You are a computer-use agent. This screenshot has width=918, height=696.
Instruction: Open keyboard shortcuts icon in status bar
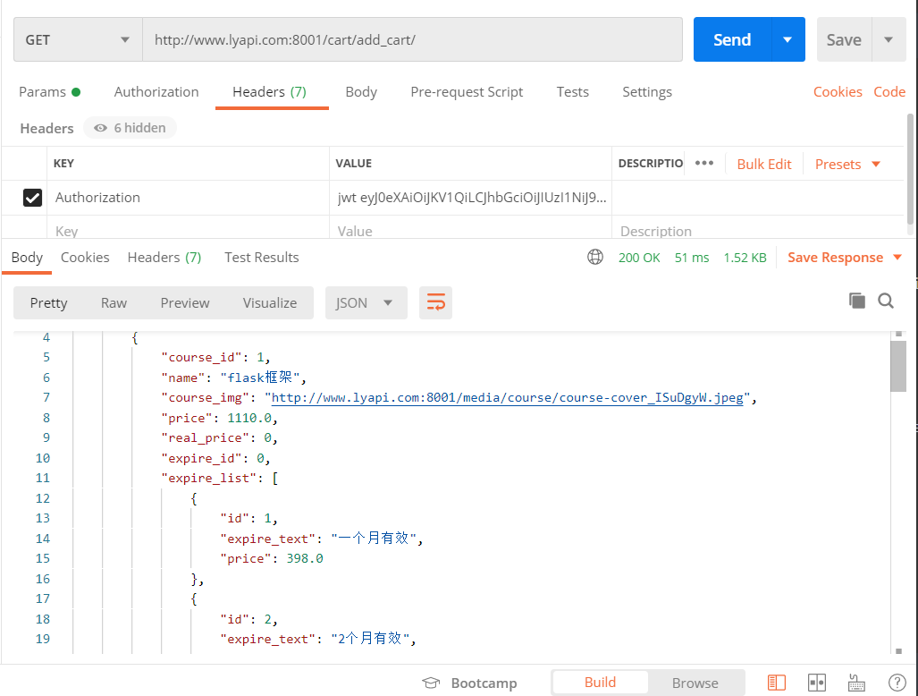pyautogui.click(x=856, y=683)
